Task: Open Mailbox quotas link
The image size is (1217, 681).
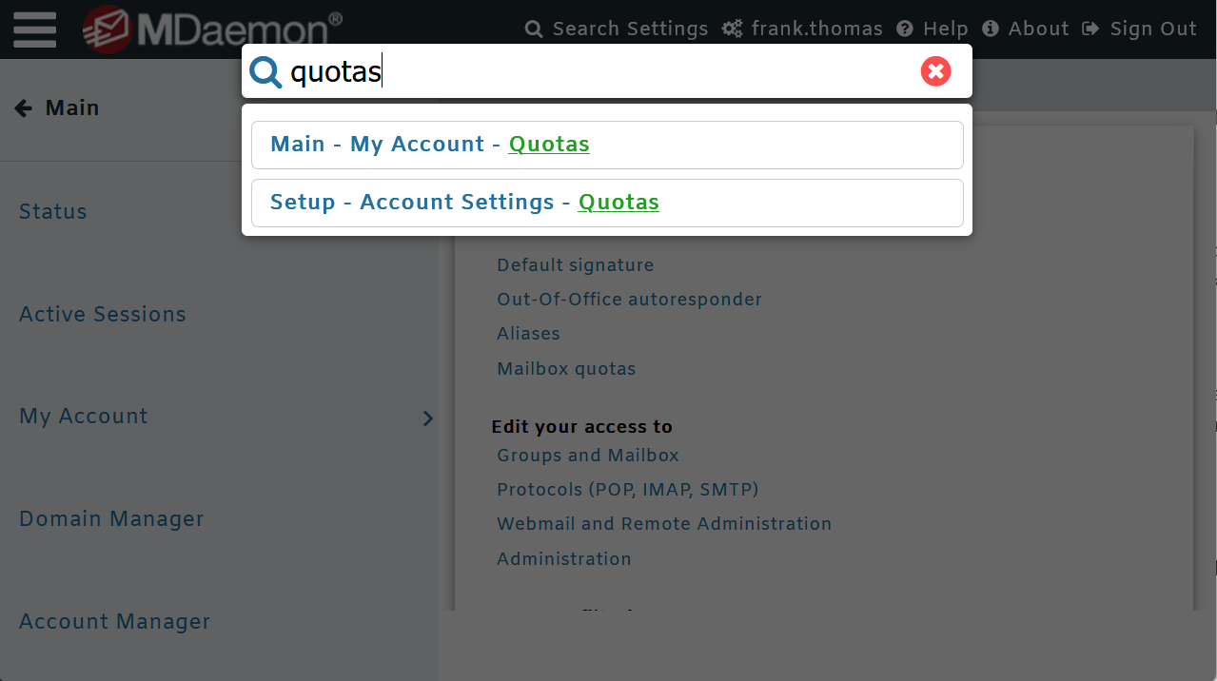Action: tap(566, 369)
